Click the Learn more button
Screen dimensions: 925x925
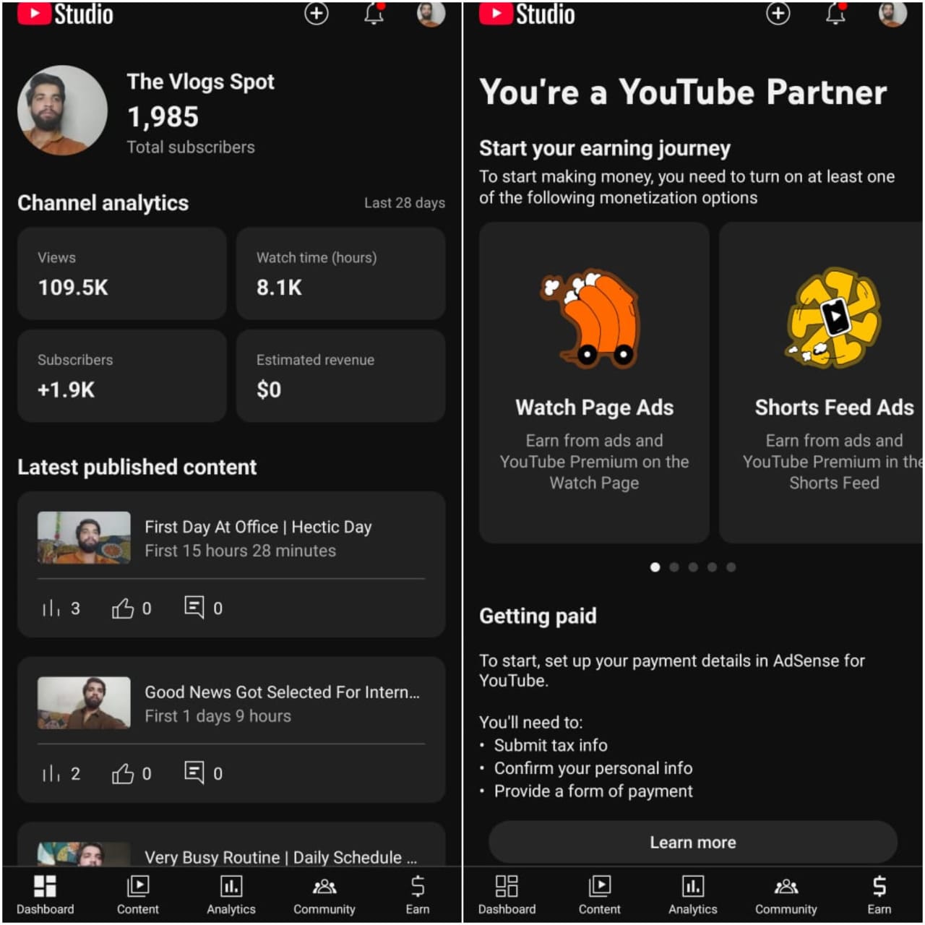point(693,842)
